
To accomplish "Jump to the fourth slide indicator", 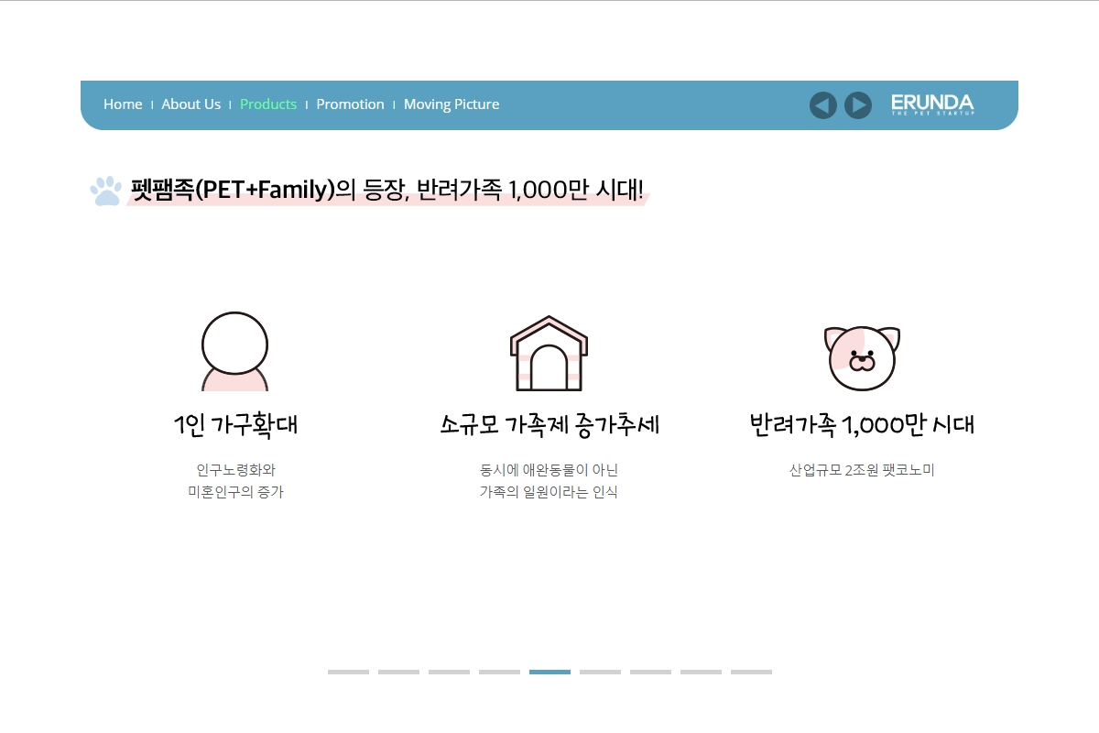I will coord(499,672).
